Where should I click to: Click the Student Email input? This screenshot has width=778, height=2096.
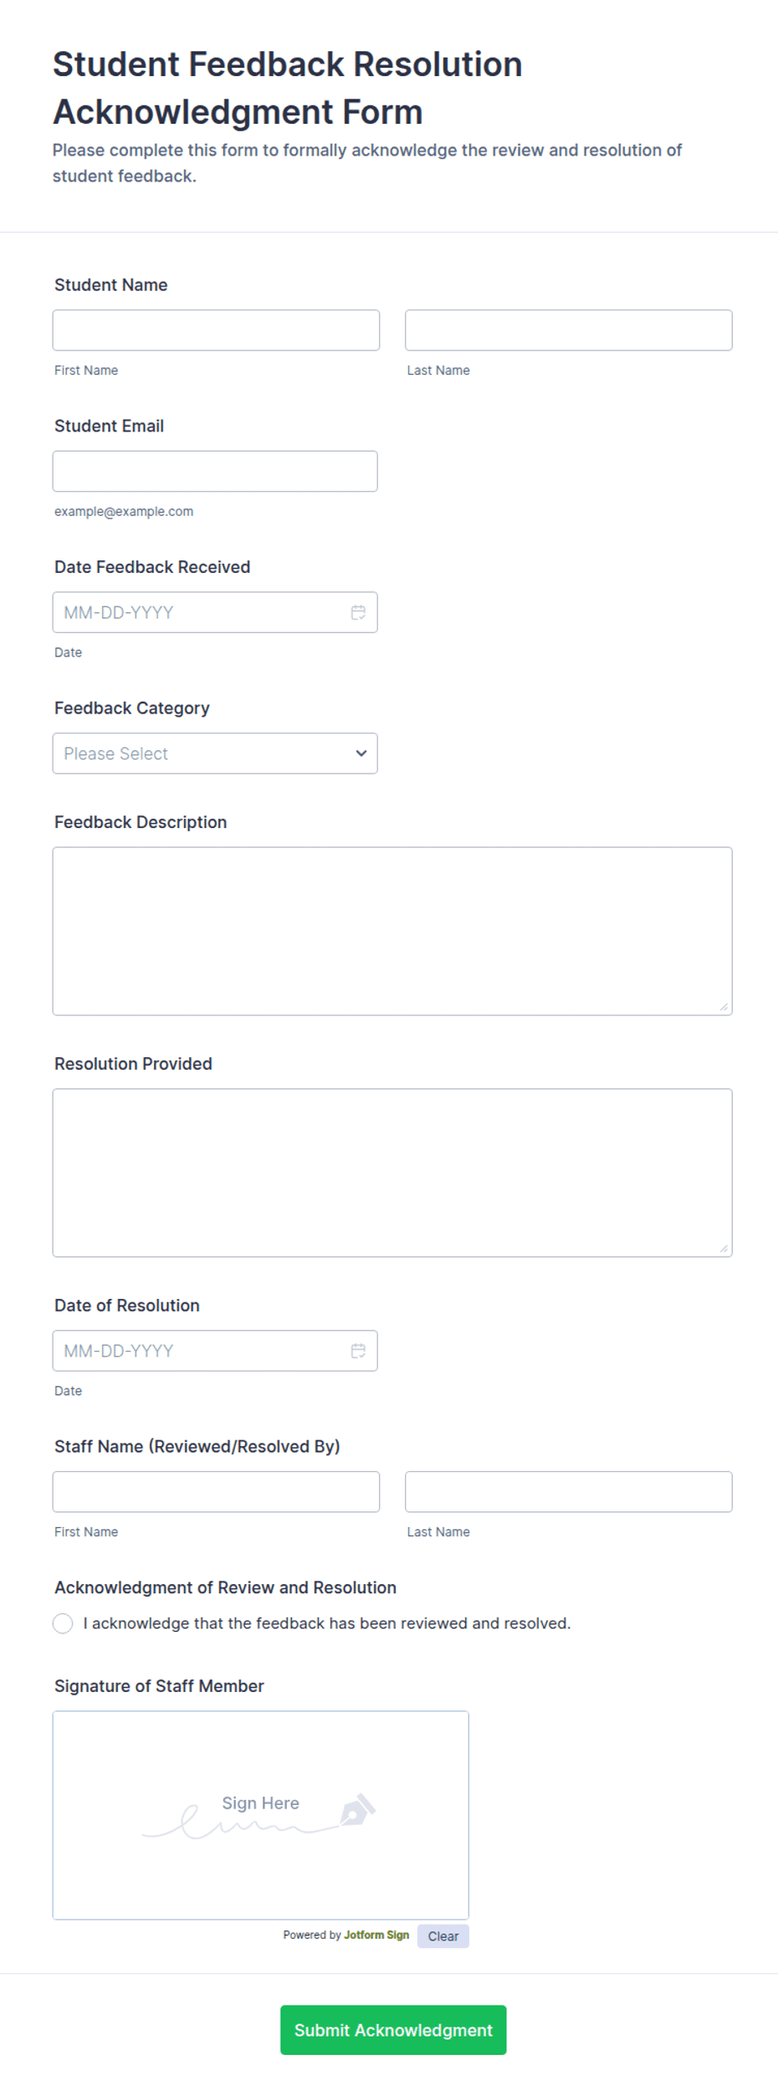[215, 472]
